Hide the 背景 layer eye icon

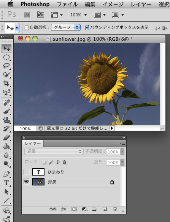coord(27,182)
